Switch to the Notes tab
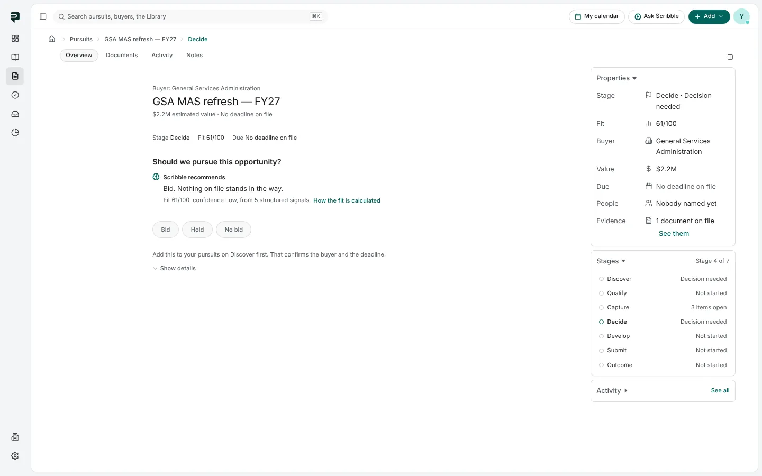Viewport: 762px width, 476px height. (194, 55)
